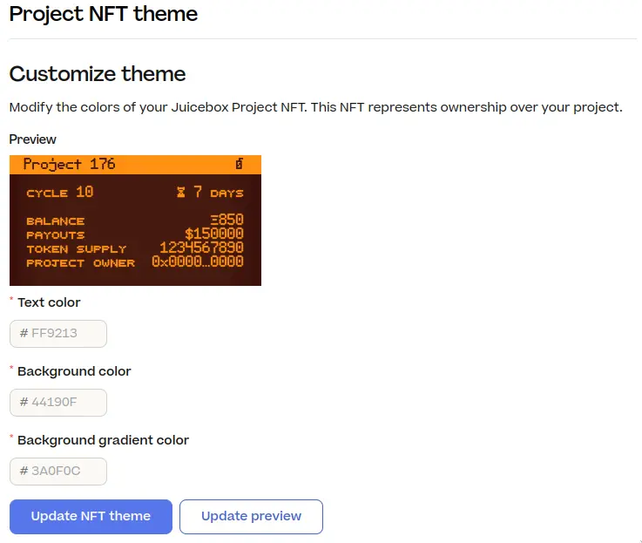Click the Ξ850 balance value in preview

coord(226,220)
